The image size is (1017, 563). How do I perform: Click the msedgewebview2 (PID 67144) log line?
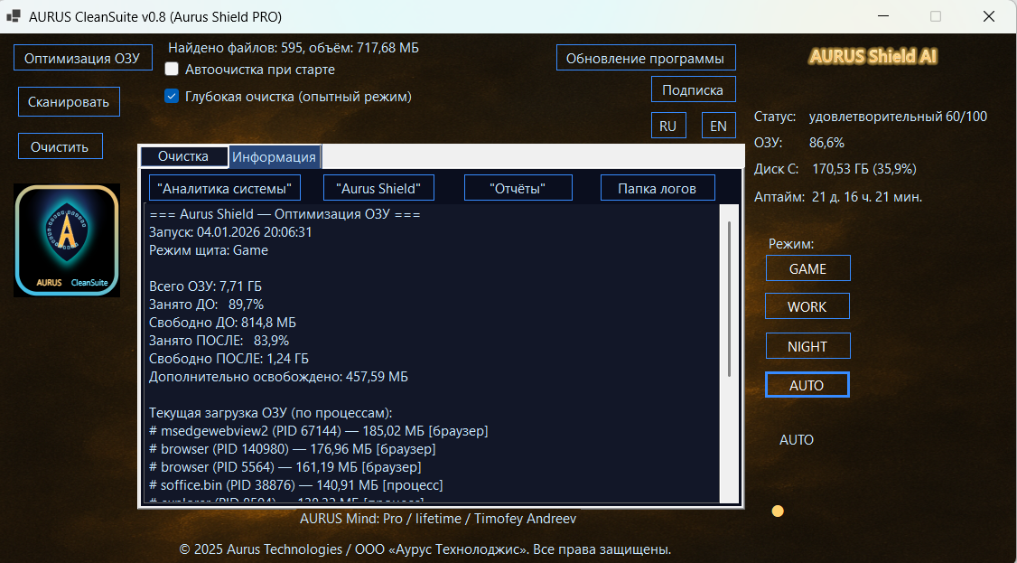click(319, 431)
